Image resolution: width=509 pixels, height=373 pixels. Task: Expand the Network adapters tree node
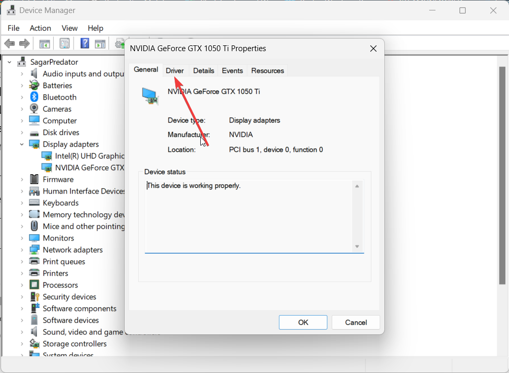tap(22, 250)
